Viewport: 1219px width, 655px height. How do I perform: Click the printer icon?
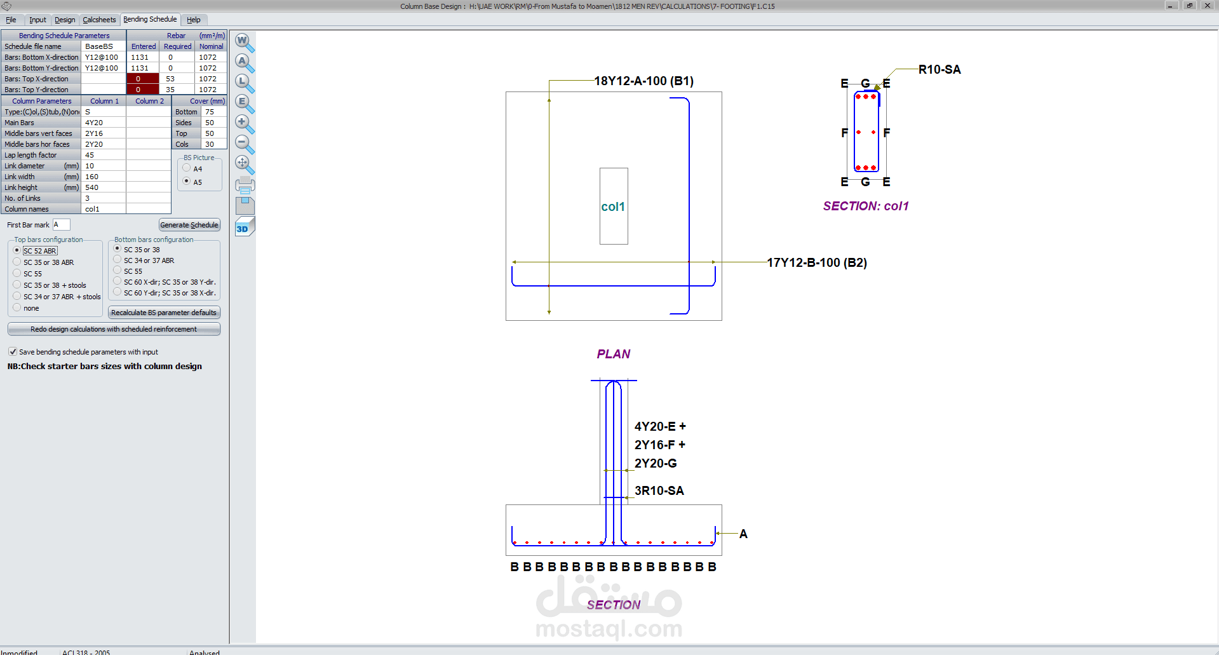pos(245,186)
